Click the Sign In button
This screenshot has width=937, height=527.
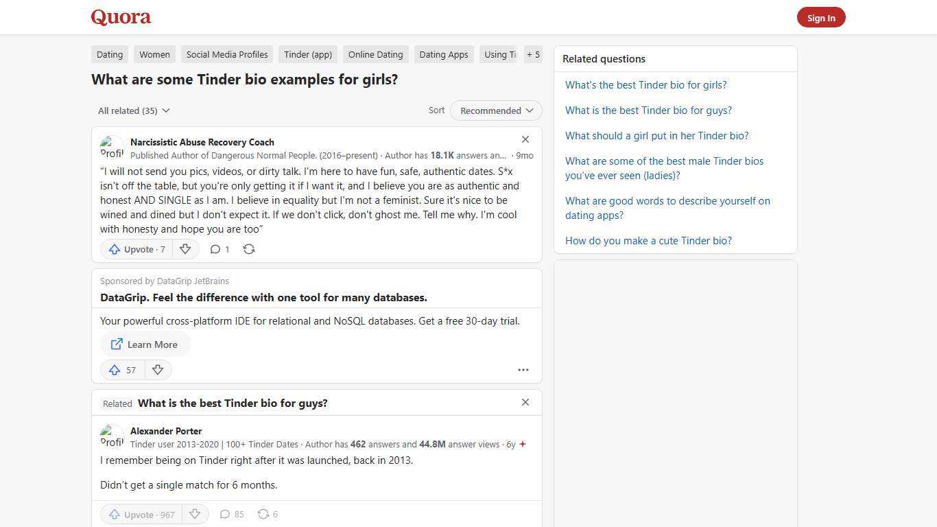(x=821, y=17)
